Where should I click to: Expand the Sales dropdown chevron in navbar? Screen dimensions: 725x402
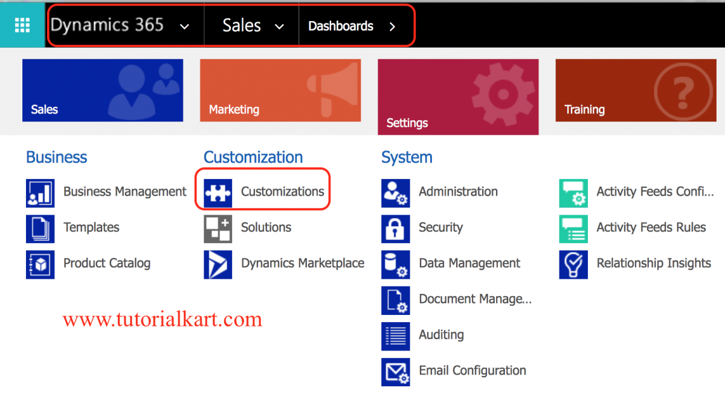click(279, 26)
